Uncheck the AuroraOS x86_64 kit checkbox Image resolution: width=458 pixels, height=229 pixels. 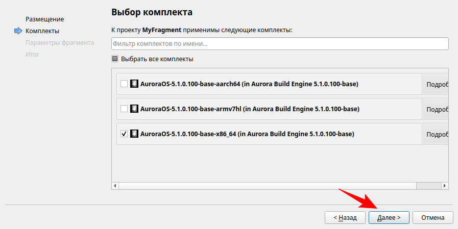click(x=124, y=134)
